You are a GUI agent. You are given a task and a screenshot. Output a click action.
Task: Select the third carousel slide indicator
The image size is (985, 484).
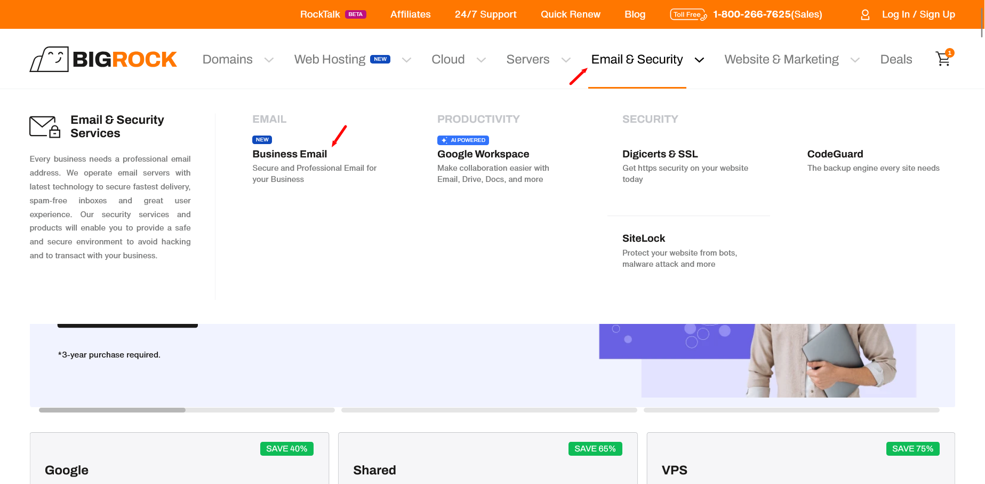791,410
